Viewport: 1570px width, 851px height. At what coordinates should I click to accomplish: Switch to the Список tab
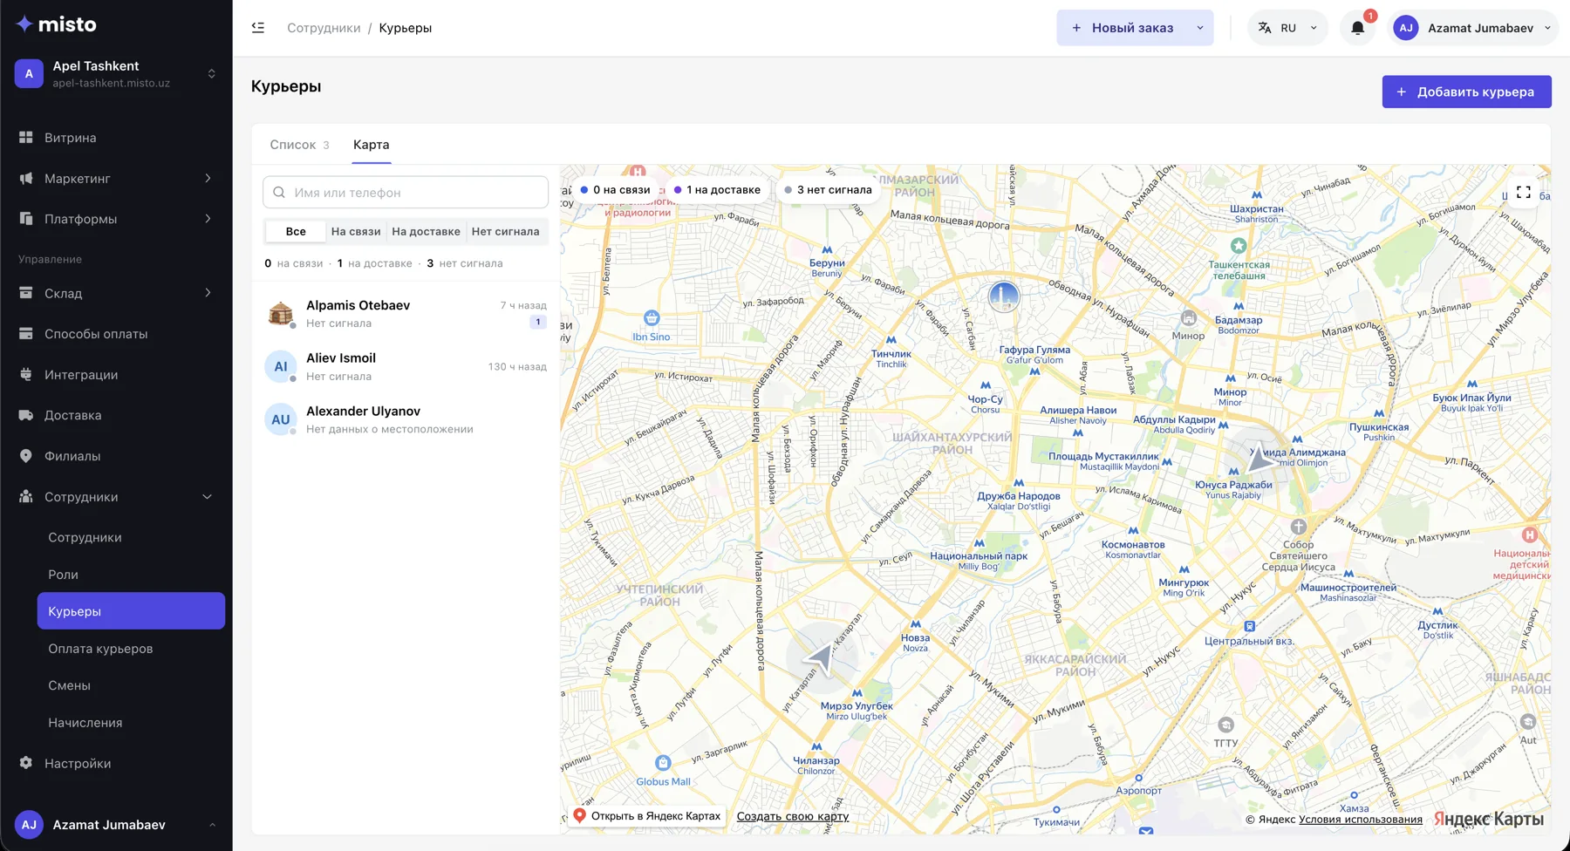click(299, 145)
